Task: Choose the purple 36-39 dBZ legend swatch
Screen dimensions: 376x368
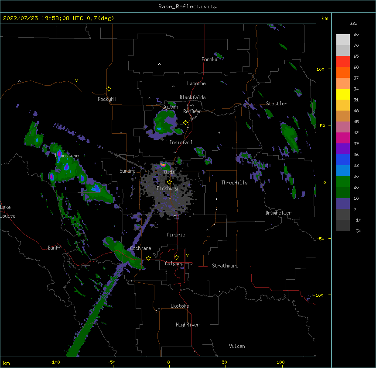Action: click(343, 149)
